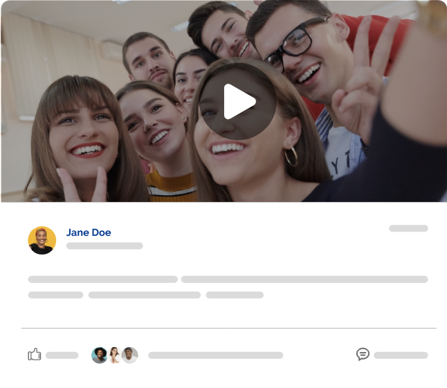Screen dimensions: 447x388
Task: Click the Jane Doe name link
Action: (89, 232)
